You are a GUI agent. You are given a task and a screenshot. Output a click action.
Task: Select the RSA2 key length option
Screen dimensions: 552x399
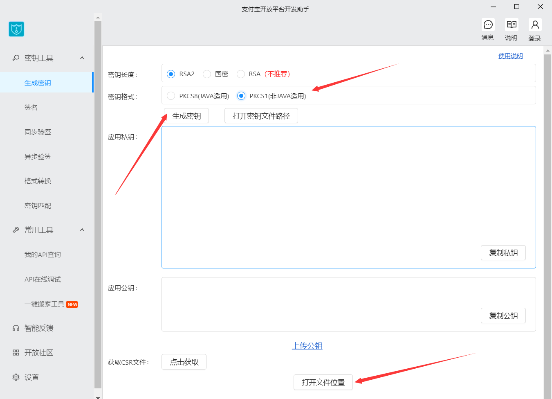(171, 74)
